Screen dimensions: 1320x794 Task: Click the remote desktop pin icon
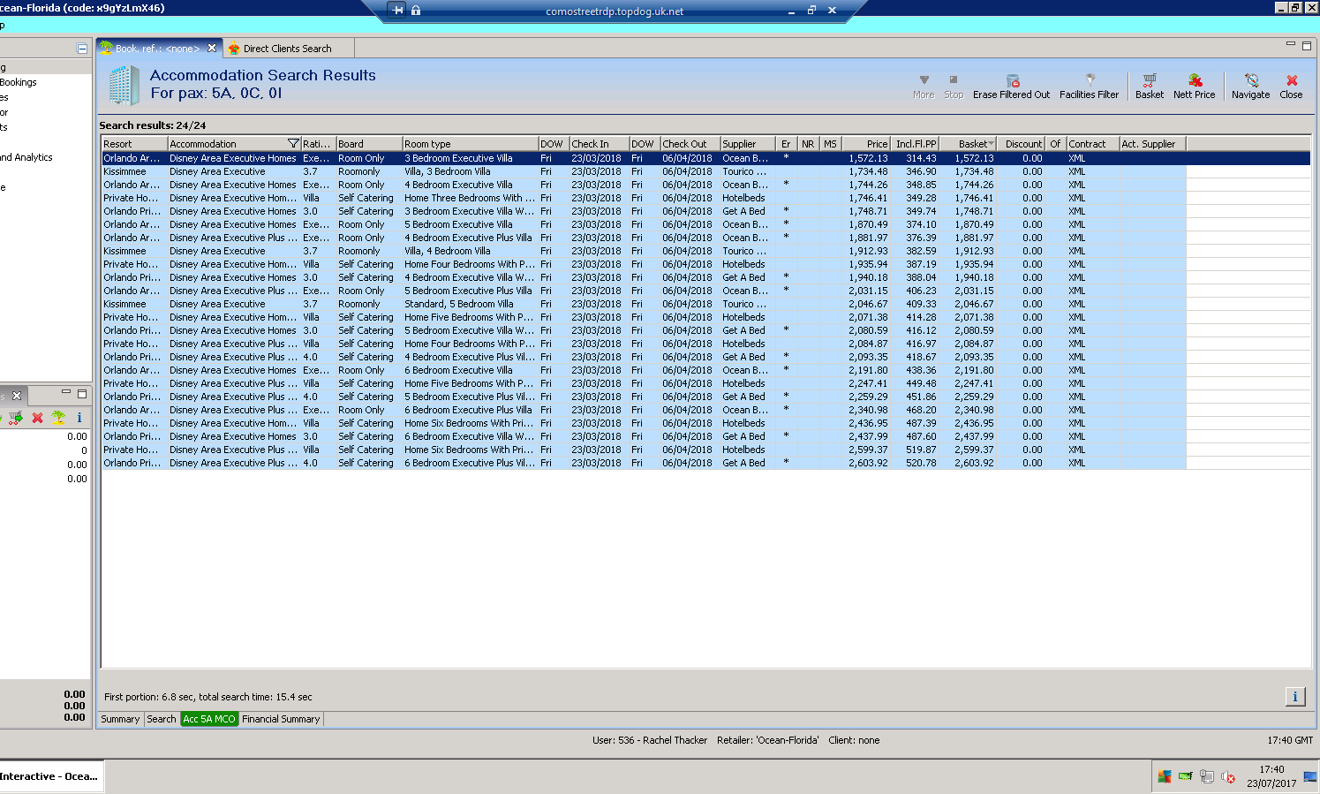point(398,11)
